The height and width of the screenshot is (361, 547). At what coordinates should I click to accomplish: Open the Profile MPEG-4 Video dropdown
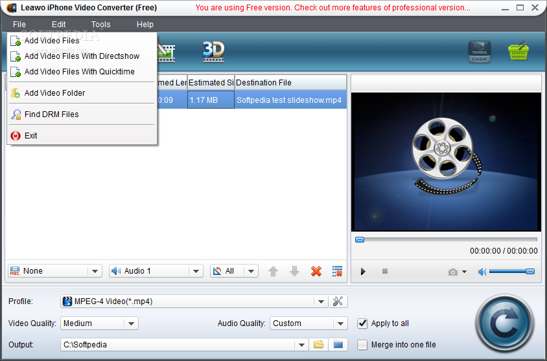click(321, 301)
